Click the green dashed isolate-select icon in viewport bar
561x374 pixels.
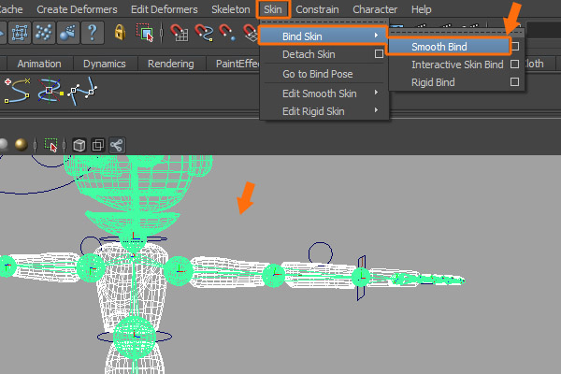50,145
